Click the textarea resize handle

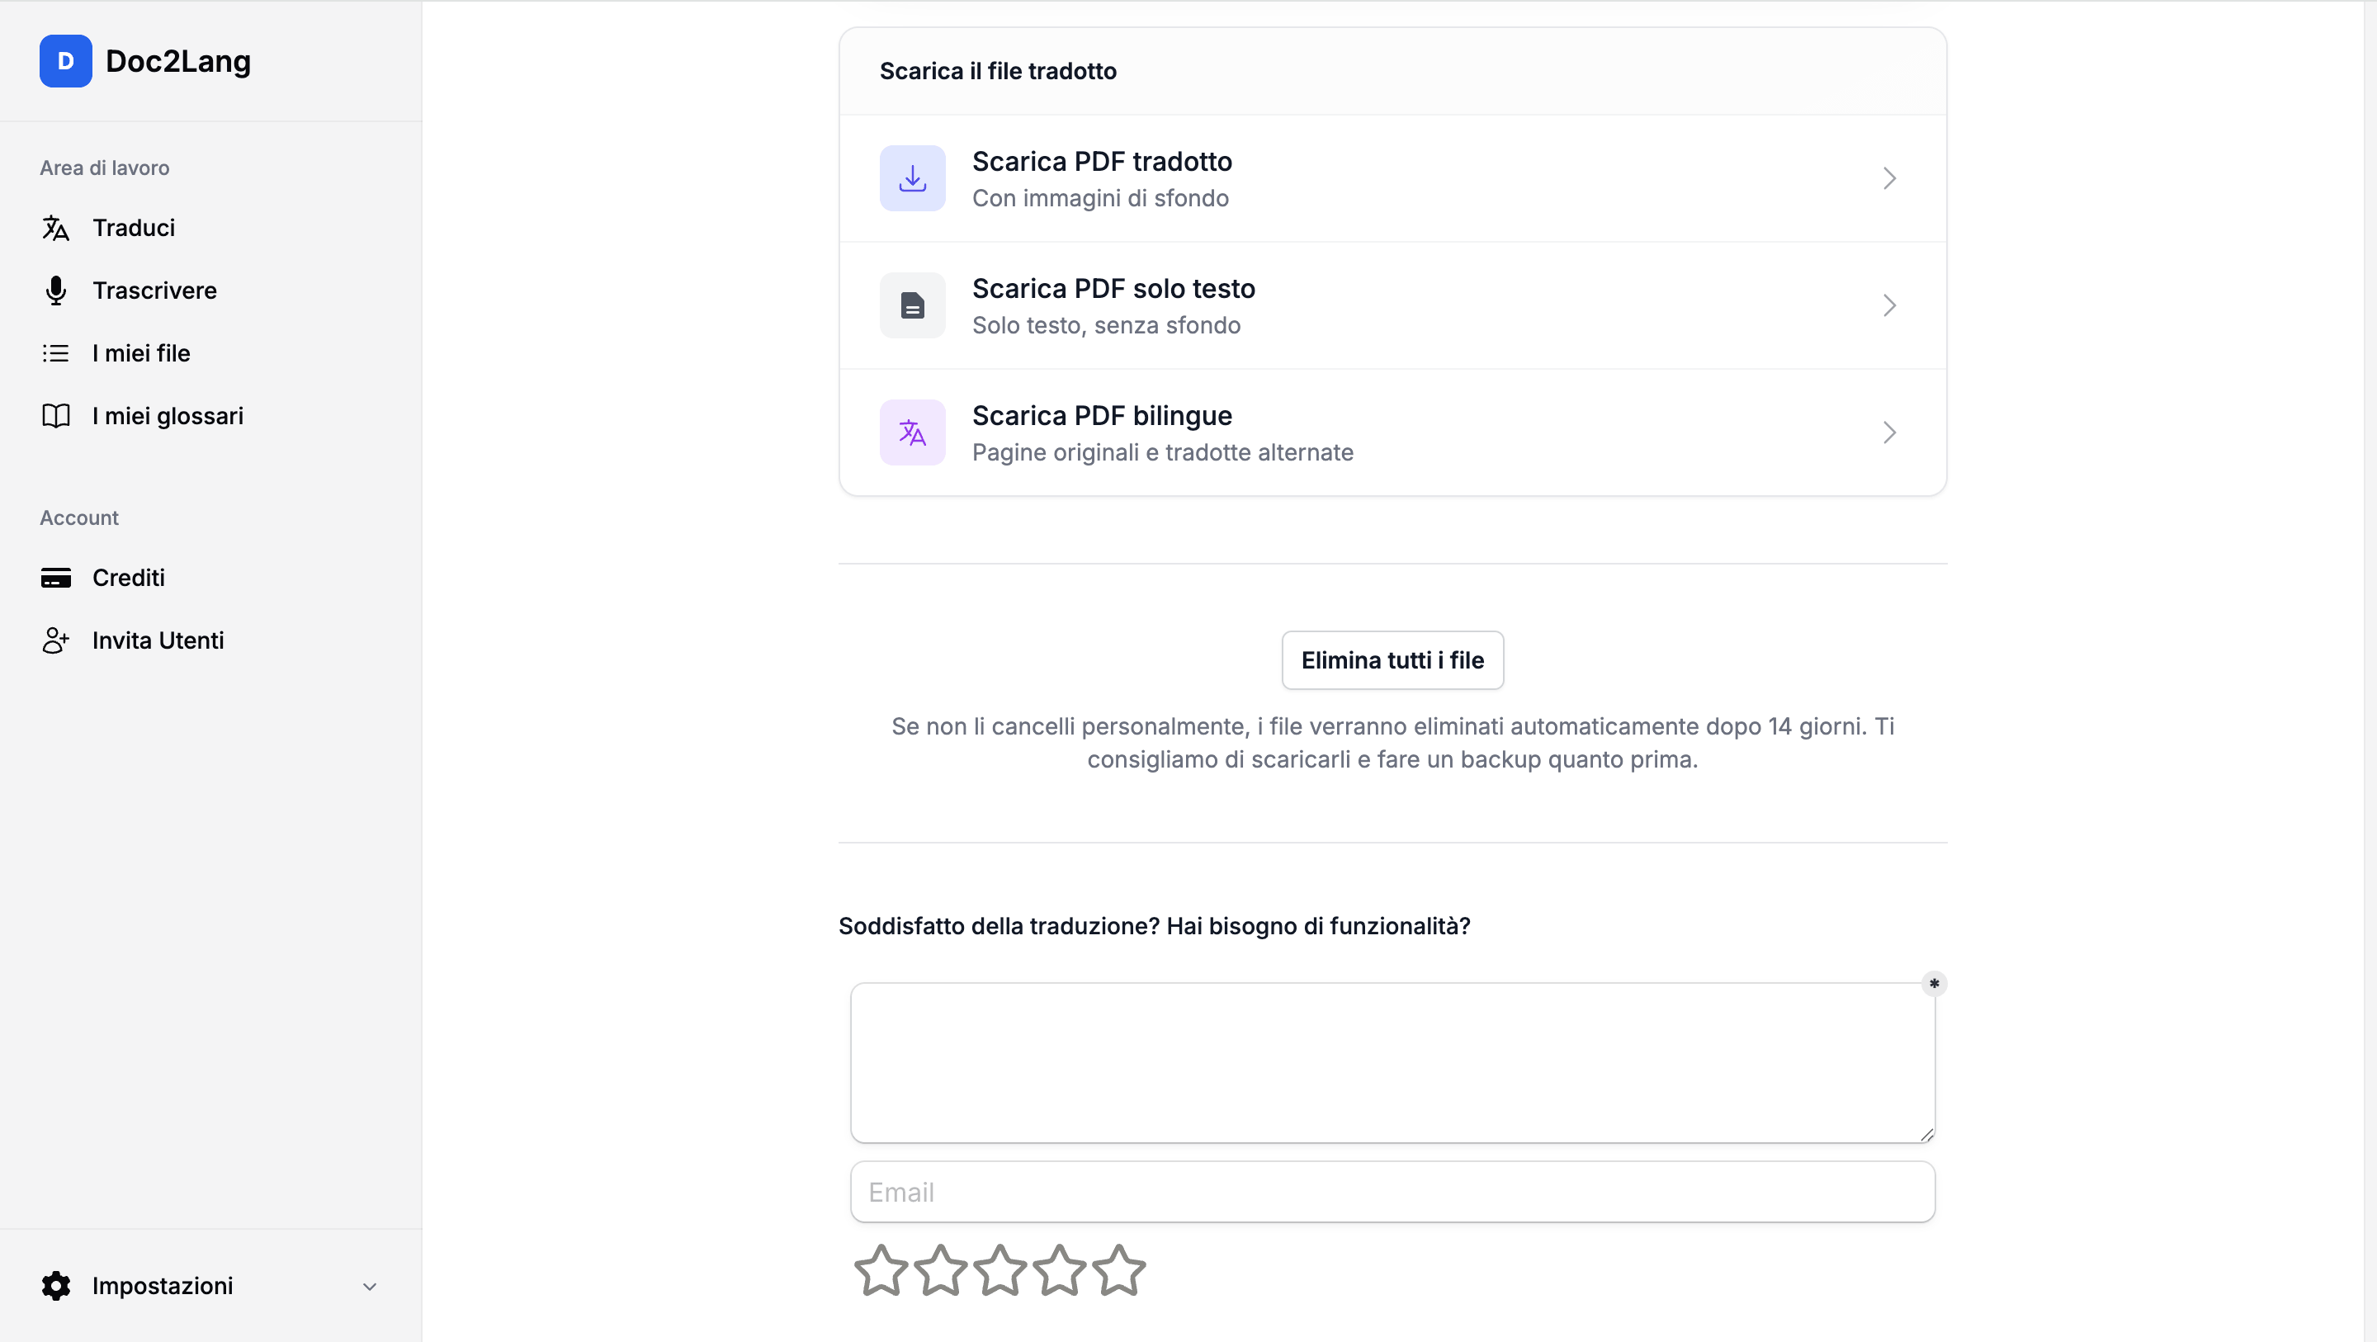[1926, 1134]
